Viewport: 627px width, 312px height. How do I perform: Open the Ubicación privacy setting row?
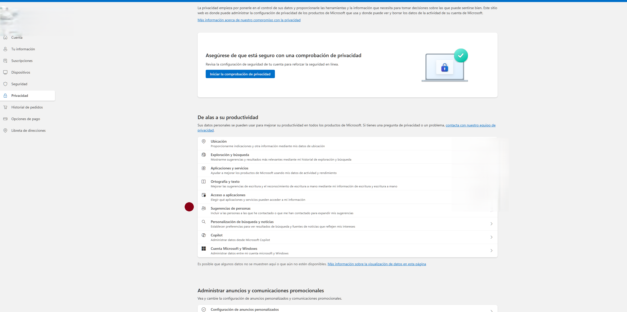[x=347, y=143]
